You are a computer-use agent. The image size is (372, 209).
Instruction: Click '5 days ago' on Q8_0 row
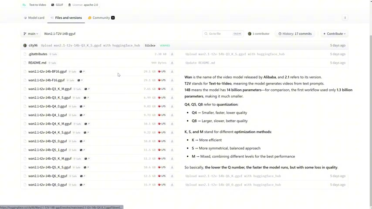[338, 185]
